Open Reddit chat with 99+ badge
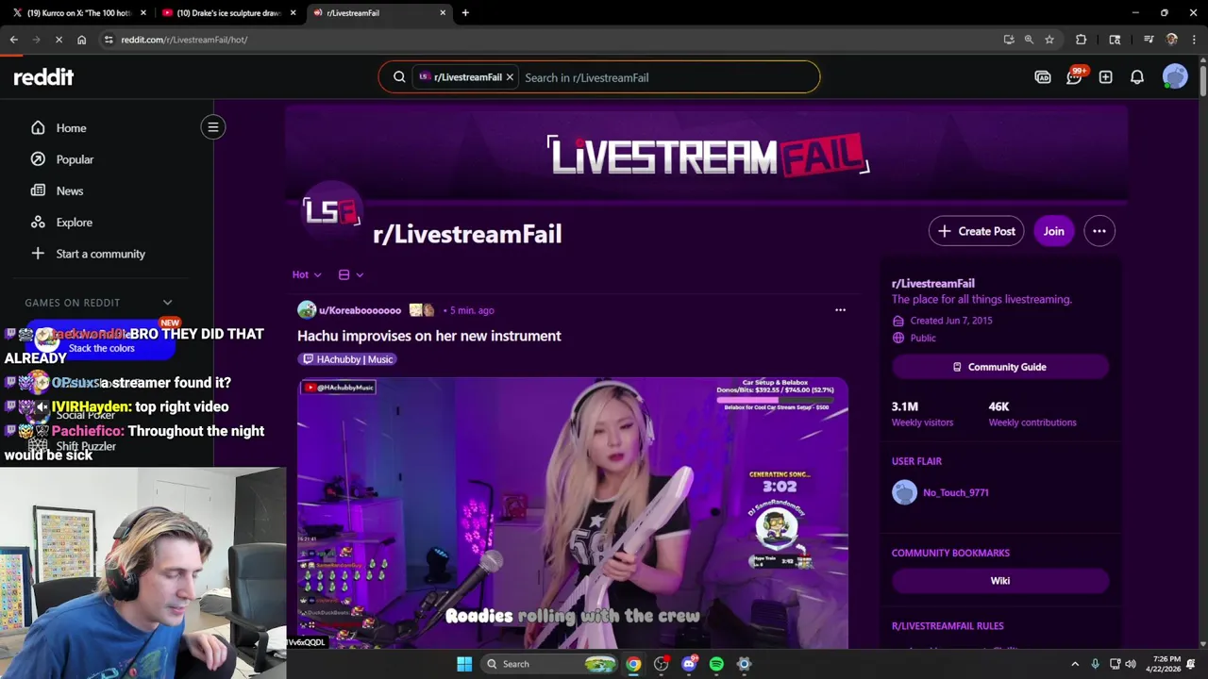The width and height of the screenshot is (1208, 679). [1074, 77]
